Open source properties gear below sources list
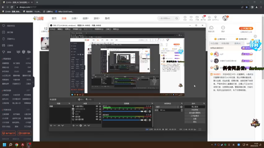The width and height of the screenshot is (264, 148). [x=81, y=126]
